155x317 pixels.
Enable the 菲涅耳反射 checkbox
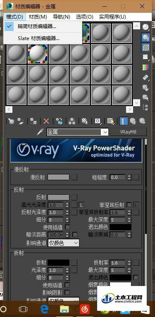point(129,205)
